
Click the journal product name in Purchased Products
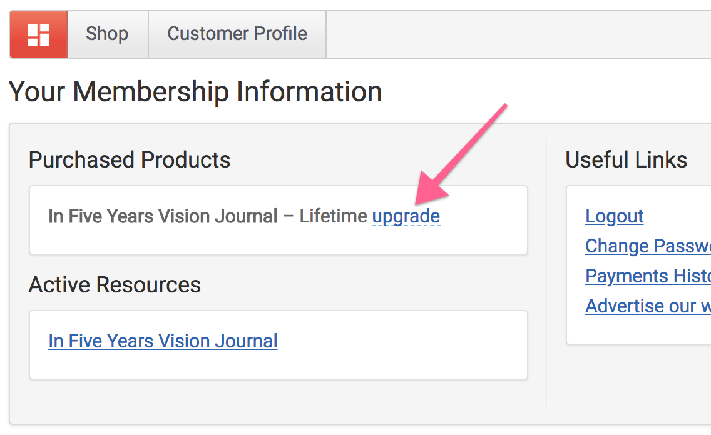[x=163, y=216]
